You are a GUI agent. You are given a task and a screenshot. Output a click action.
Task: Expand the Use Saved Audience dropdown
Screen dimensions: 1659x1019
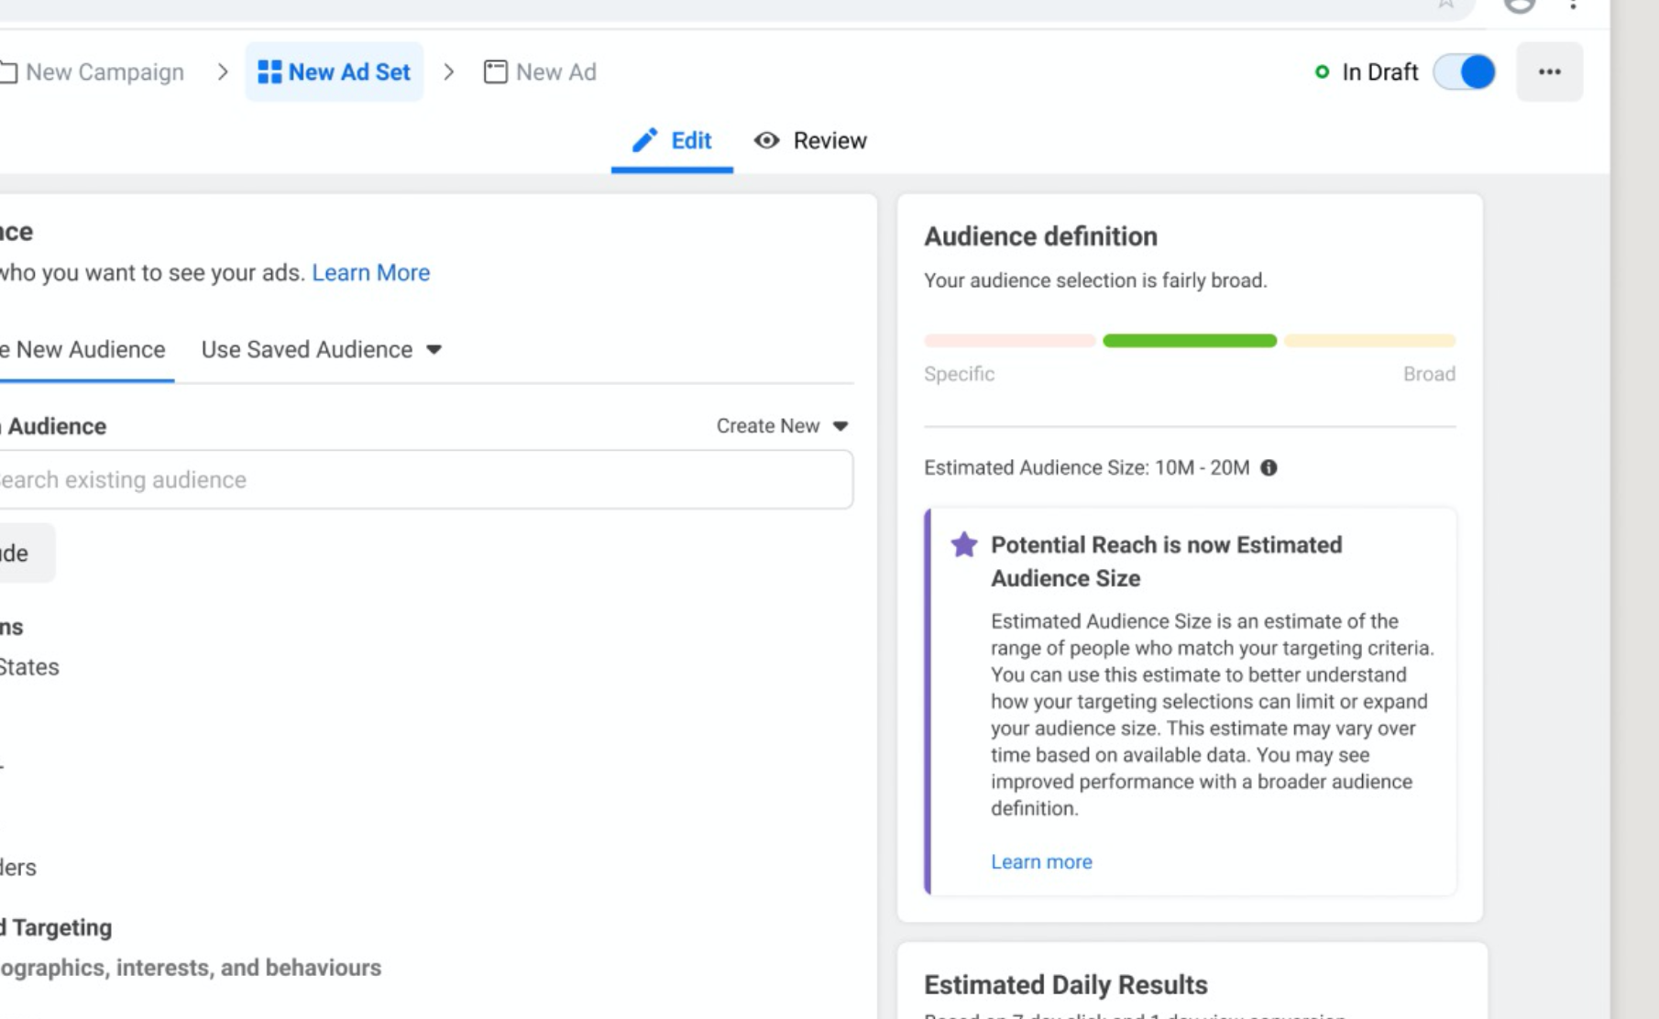(320, 349)
